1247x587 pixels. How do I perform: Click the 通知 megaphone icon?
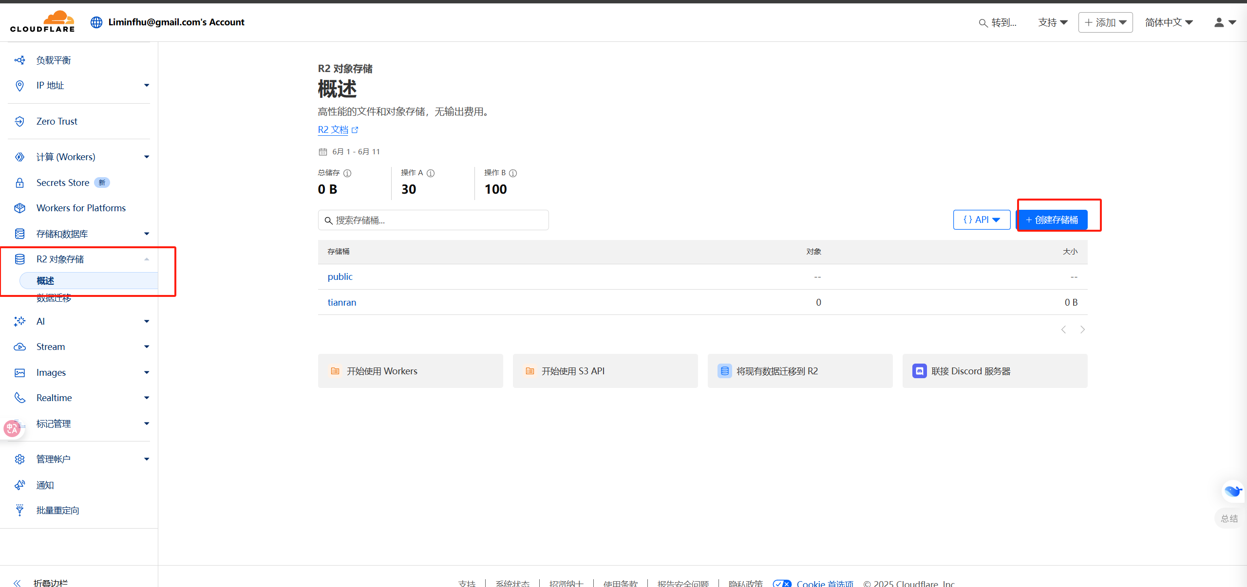tap(19, 485)
